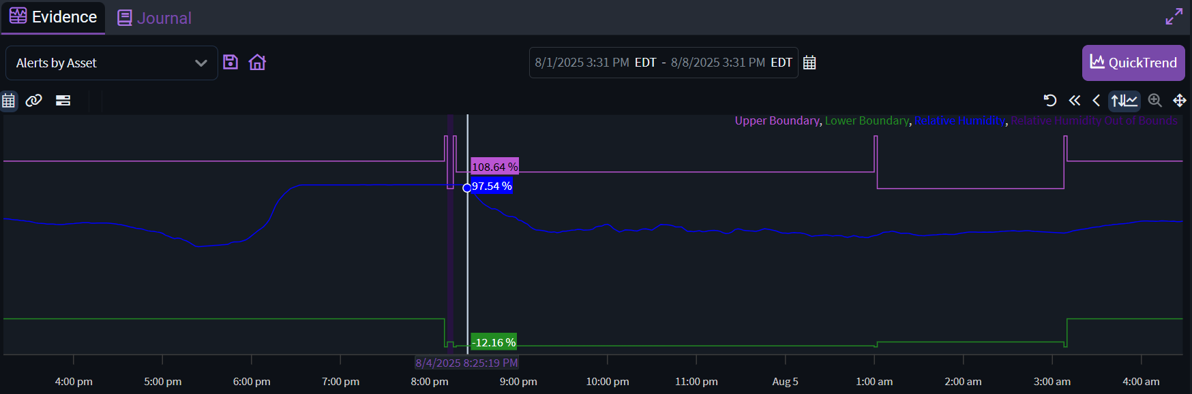This screenshot has height=394, width=1192.
Task: Click the single left chevron icon
Action: tap(1096, 101)
